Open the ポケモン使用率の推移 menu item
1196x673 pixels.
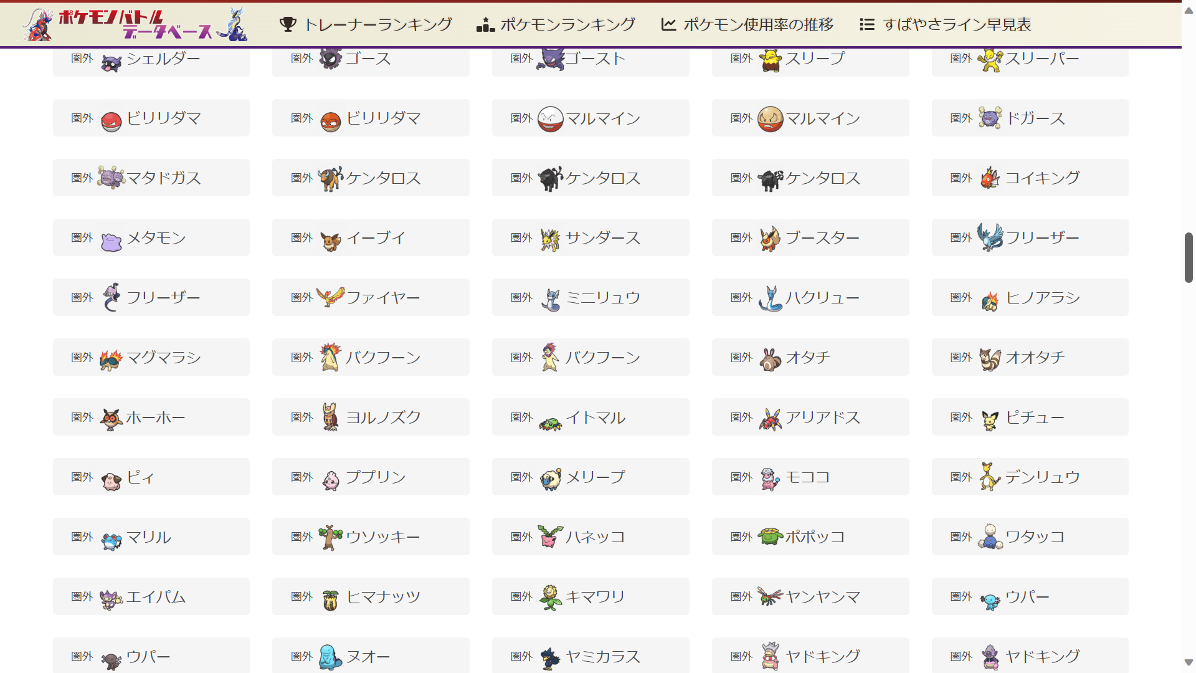(x=747, y=24)
